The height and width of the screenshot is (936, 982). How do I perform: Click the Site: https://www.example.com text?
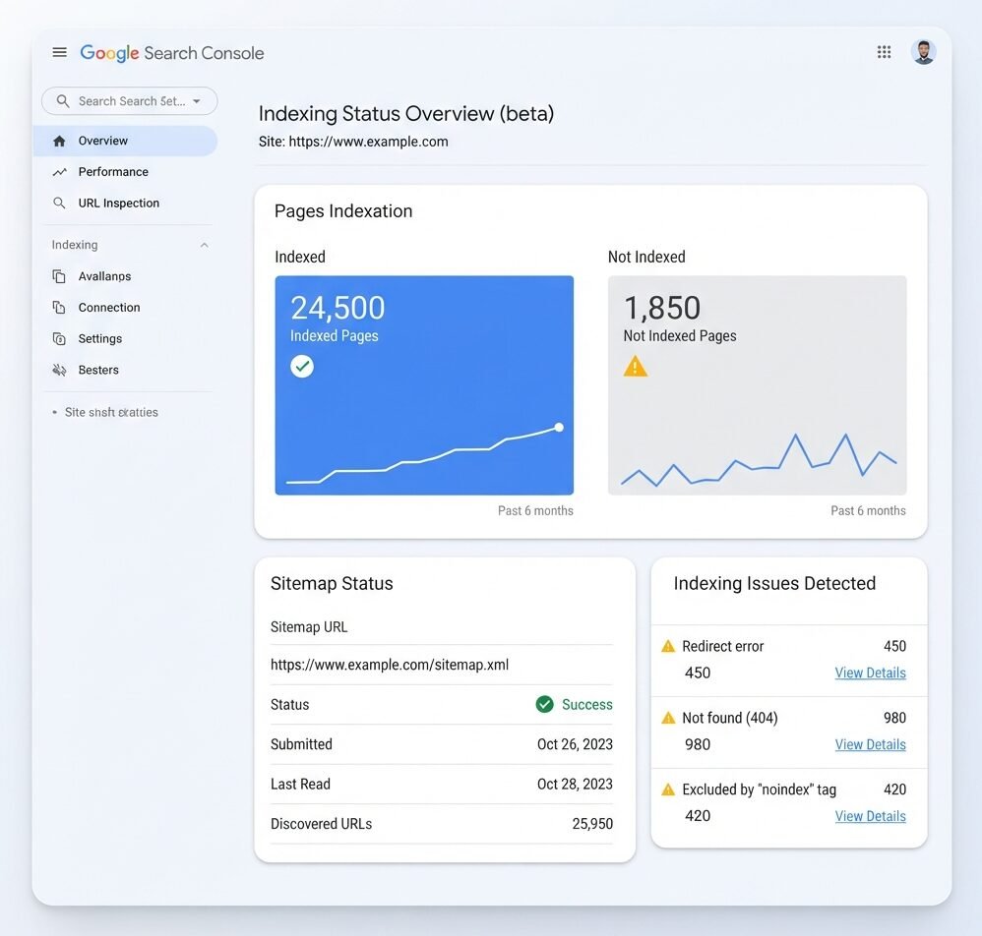click(x=353, y=142)
